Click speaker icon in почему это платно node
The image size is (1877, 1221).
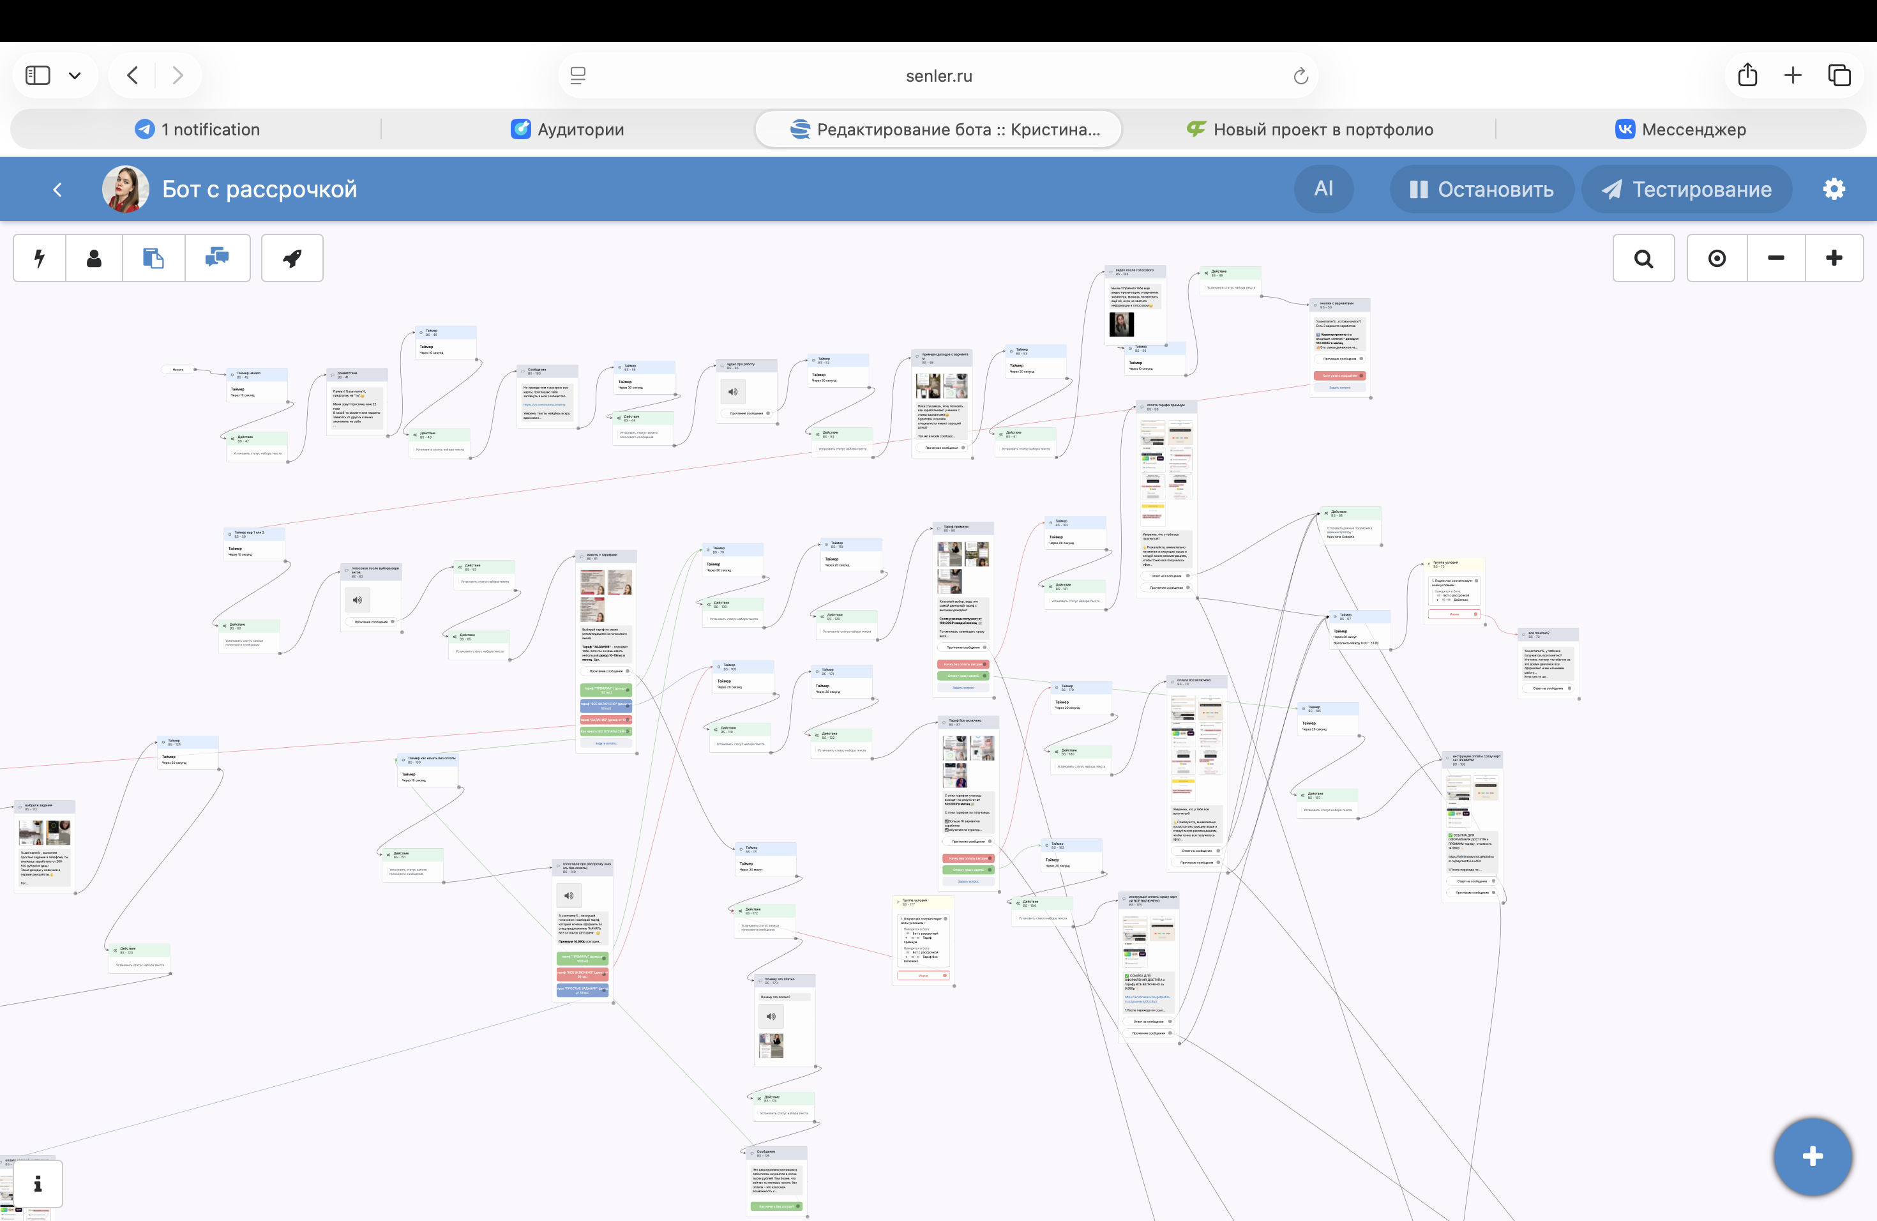[x=771, y=1017]
